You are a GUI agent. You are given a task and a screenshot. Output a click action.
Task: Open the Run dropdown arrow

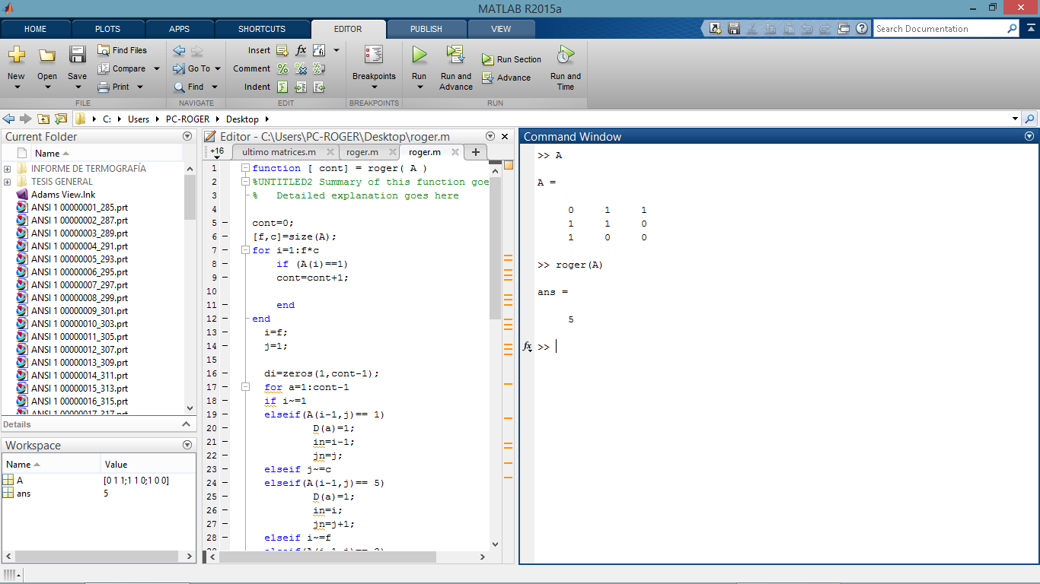[420, 87]
